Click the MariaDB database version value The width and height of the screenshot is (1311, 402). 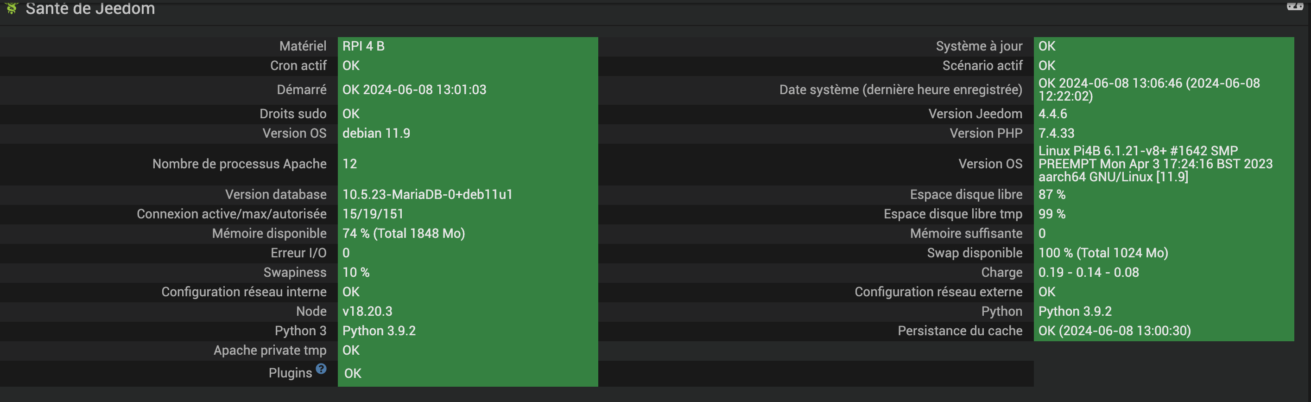tap(427, 195)
